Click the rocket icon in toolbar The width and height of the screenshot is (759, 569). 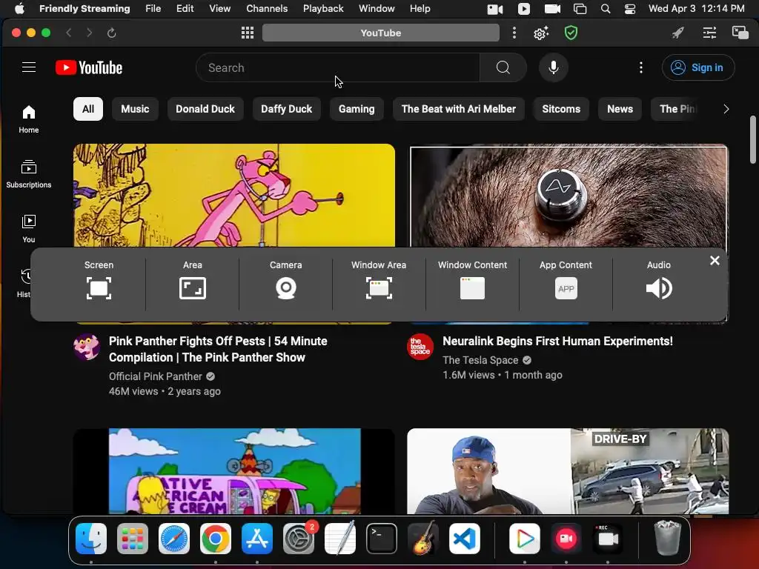point(678,33)
